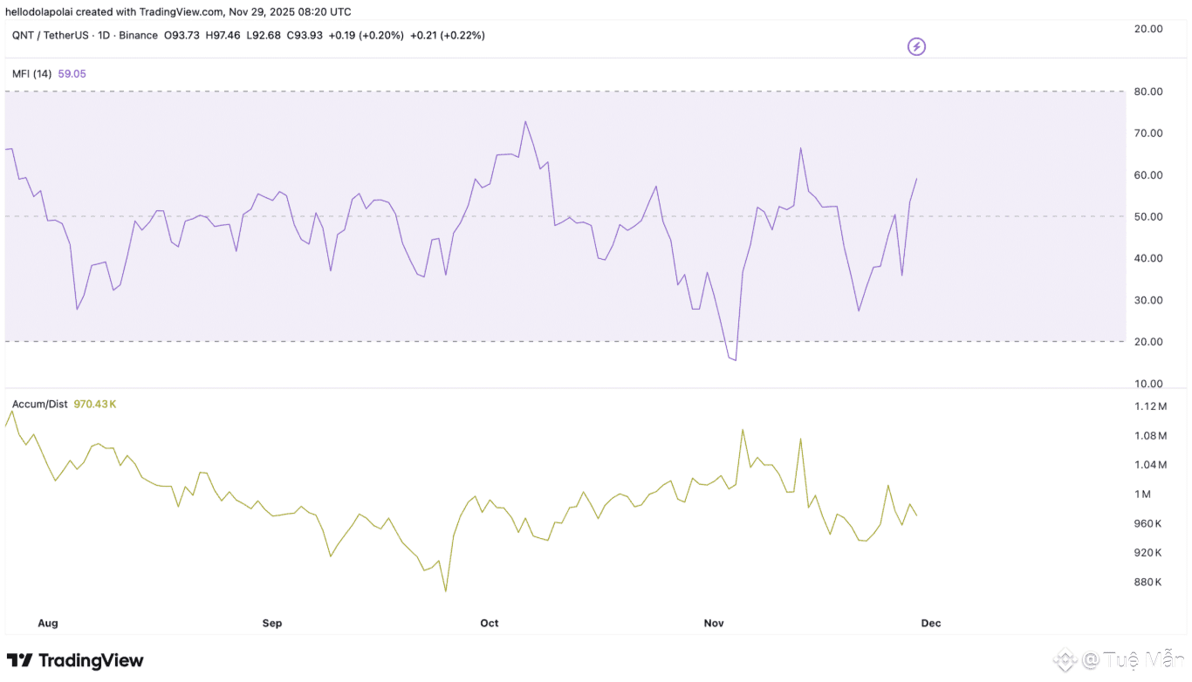1192x682 pixels.
Task: Click the Accum/Dist indicator label
Action: coord(40,405)
